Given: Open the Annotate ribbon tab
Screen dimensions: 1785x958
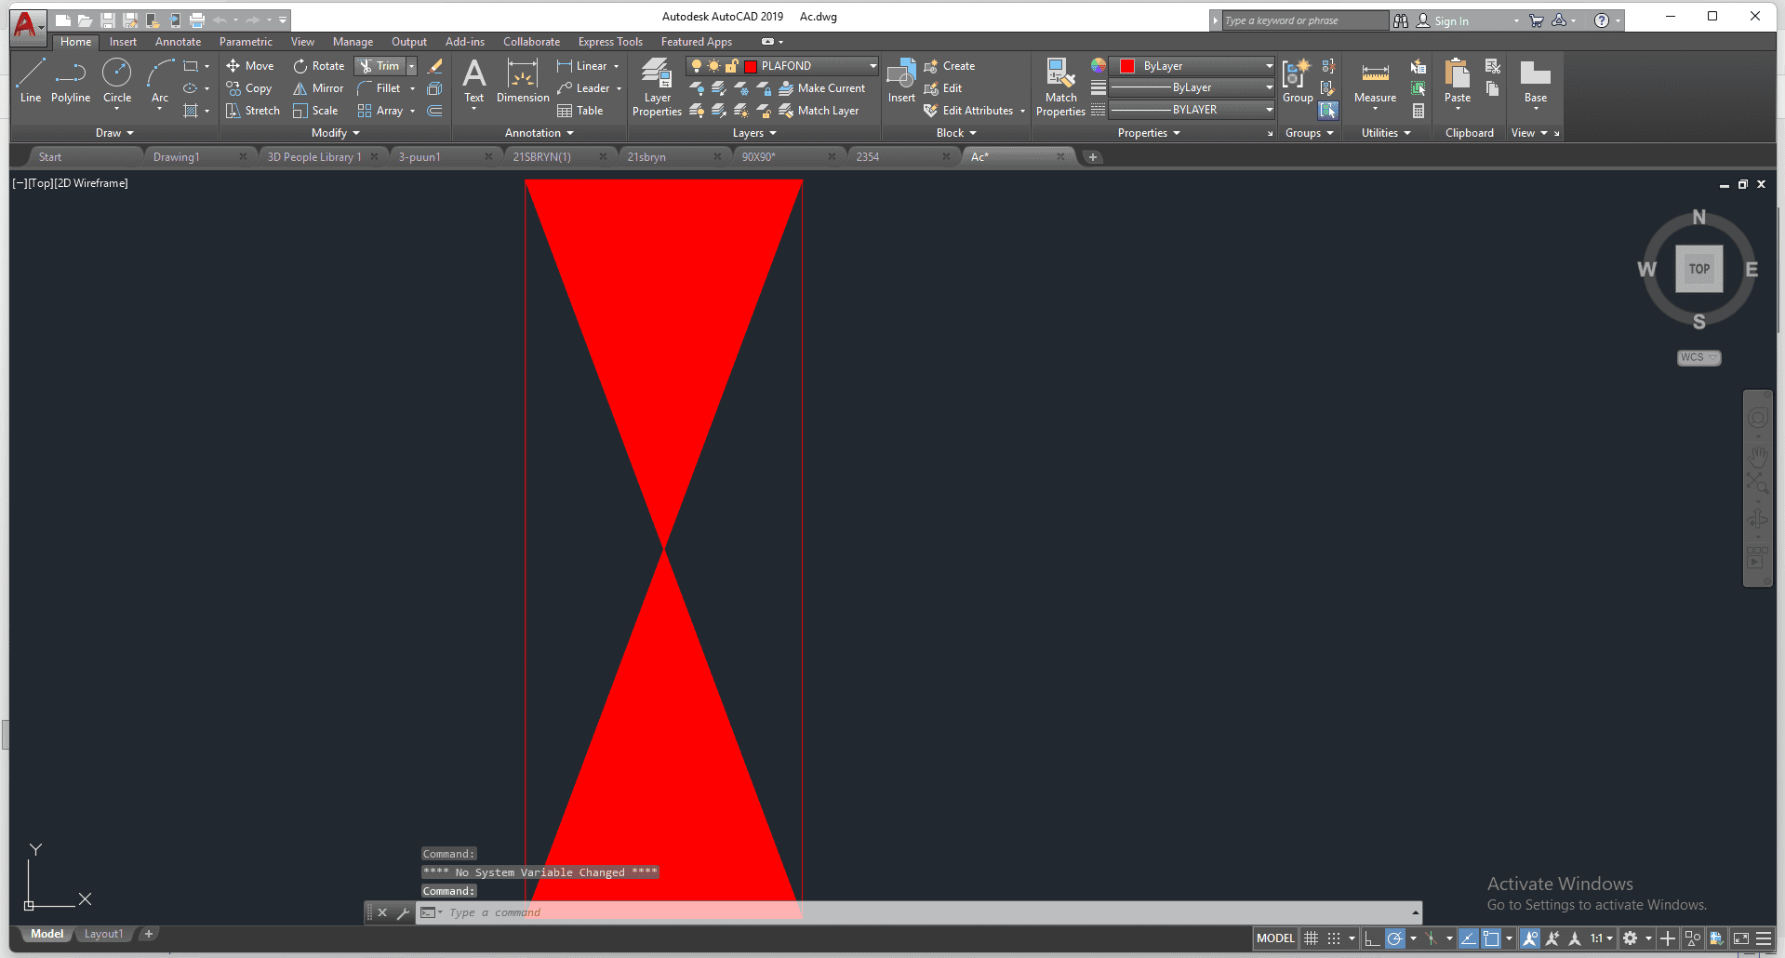Looking at the screenshot, I should pos(178,42).
